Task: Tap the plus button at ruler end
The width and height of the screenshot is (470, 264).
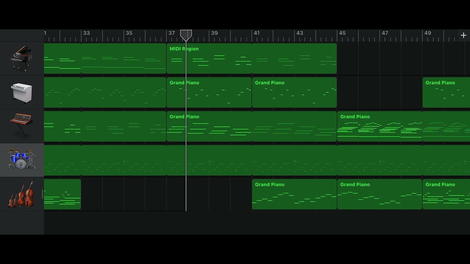Action: point(463,35)
